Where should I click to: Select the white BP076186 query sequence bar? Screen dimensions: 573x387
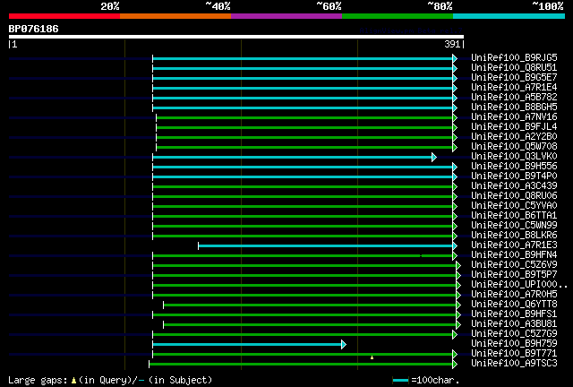(236, 37)
